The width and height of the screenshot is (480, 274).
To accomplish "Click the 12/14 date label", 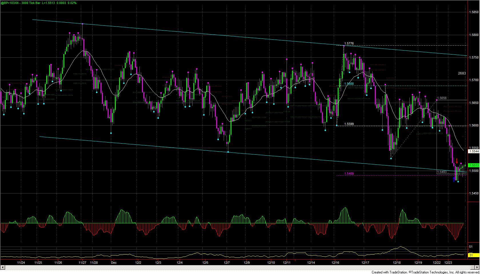I will pos(311,262).
